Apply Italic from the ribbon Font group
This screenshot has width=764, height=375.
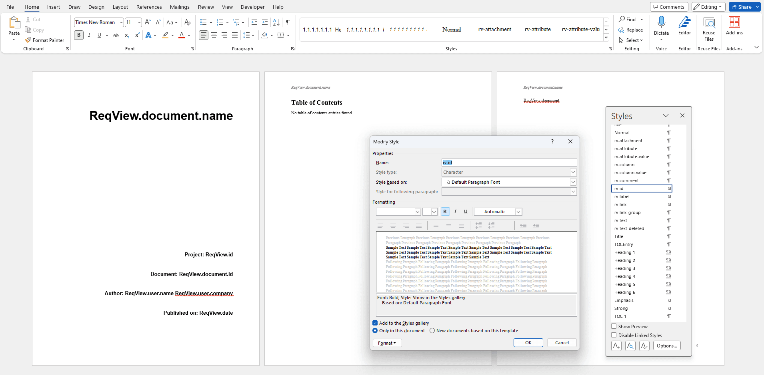point(89,35)
